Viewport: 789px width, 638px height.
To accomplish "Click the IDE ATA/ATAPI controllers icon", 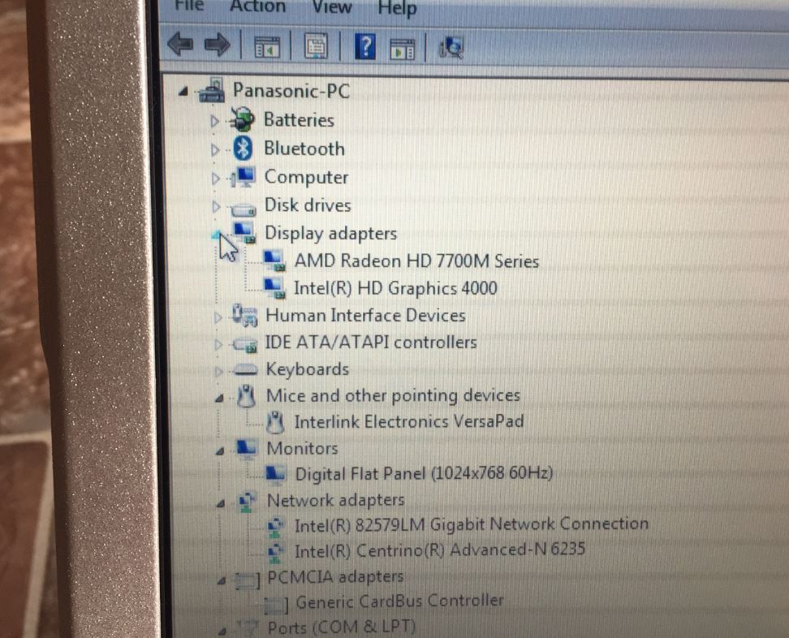I will coord(246,345).
